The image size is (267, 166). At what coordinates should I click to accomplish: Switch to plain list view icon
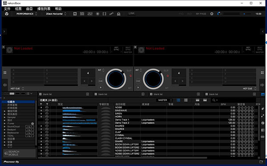(x=186, y=100)
